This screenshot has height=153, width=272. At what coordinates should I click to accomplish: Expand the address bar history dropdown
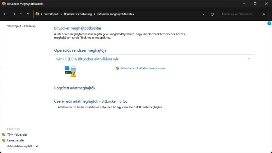[203, 14]
